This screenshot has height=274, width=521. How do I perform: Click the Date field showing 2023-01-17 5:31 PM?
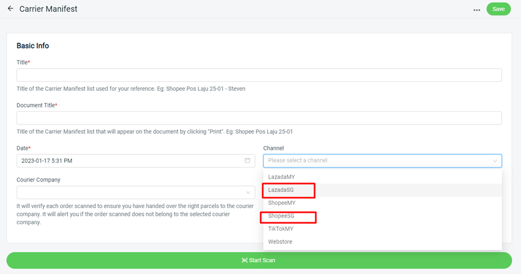click(x=136, y=161)
